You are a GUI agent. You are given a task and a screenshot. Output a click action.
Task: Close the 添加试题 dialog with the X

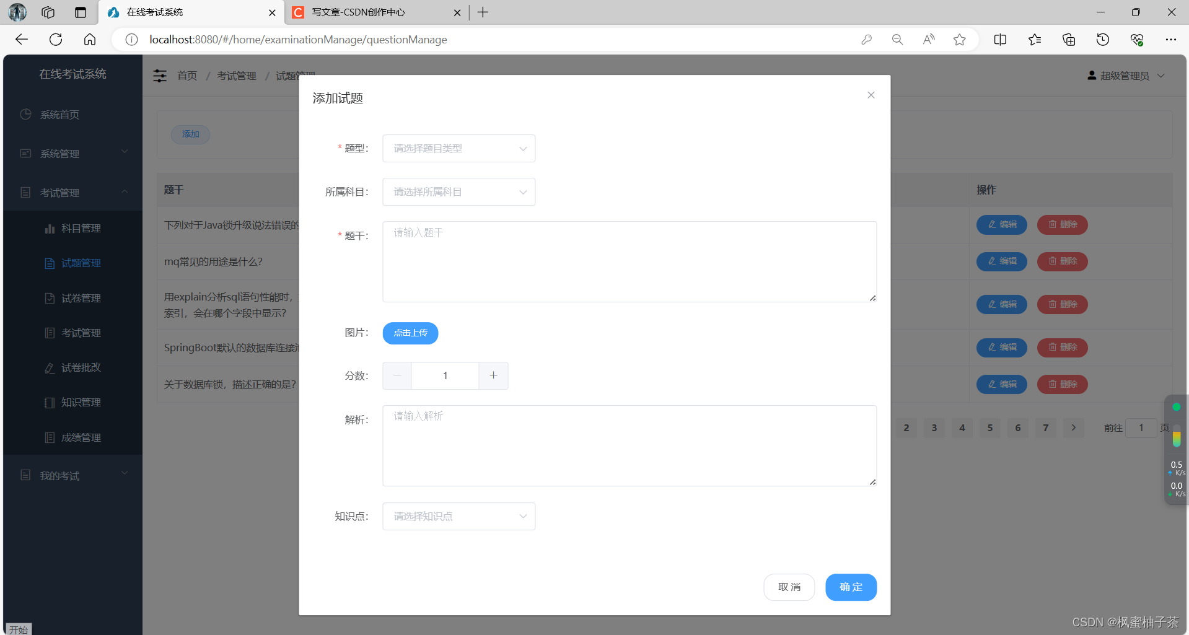(x=871, y=95)
